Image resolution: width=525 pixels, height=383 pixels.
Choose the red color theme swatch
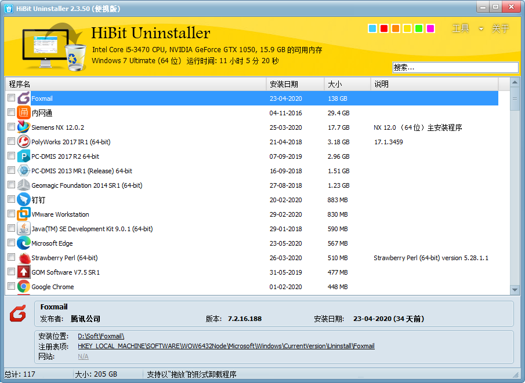point(384,28)
